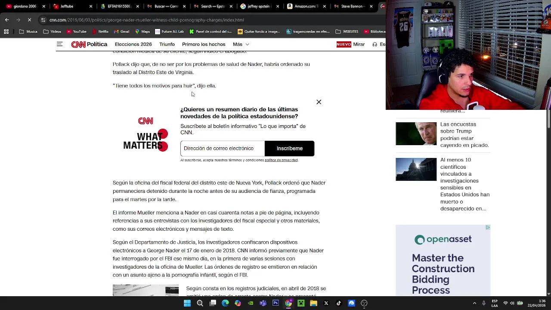Open the política de privacidad link
The width and height of the screenshot is (551, 310).
coord(281,160)
